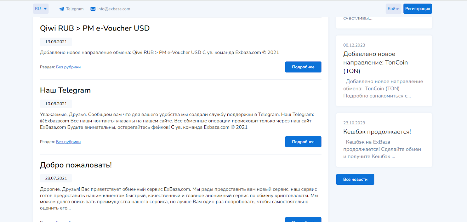
Task: Click the Telegram paper-plane icon
Action: click(x=62, y=9)
